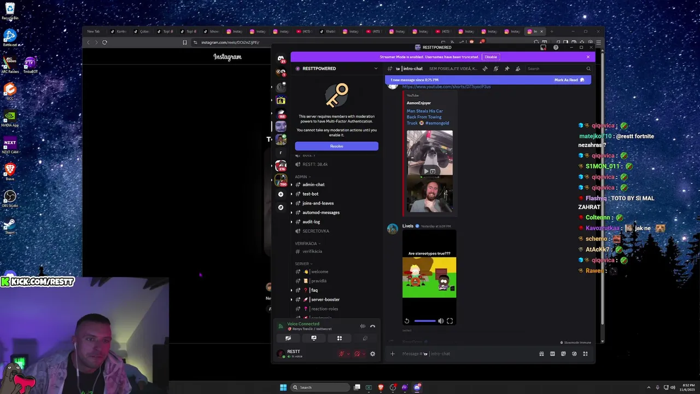The image size is (700, 394).
Task: Open notification settings bell in channel header
Action: pyautogui.click(x=496, y=68)
